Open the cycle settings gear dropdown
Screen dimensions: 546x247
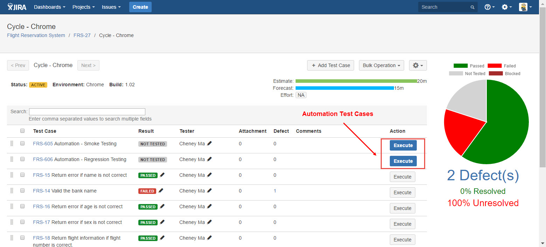coord(417,65)
